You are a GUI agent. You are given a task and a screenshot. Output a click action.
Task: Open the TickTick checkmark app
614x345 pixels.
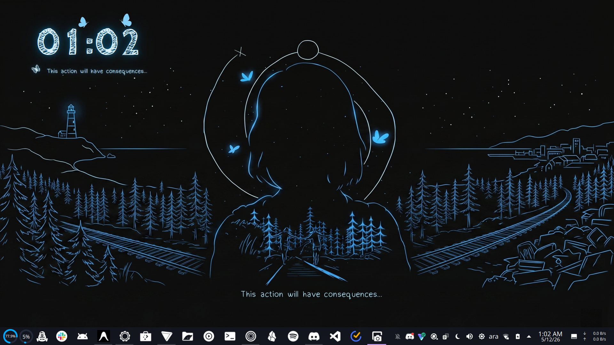[x=356, y=336]
